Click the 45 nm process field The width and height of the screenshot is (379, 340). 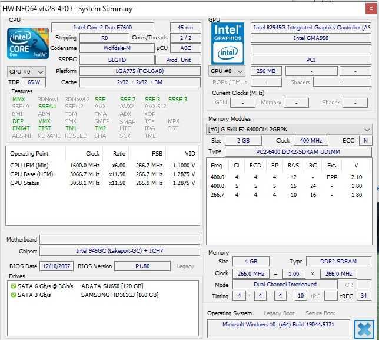(185, 27)
